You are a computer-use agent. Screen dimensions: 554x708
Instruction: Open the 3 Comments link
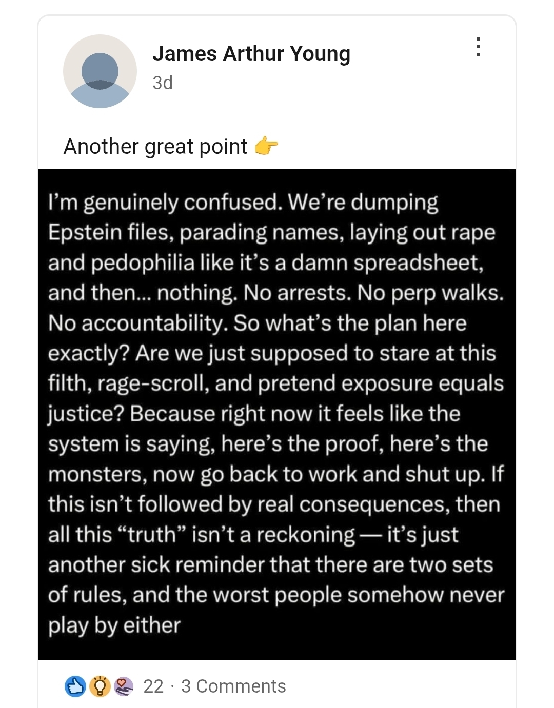point(233,686)
